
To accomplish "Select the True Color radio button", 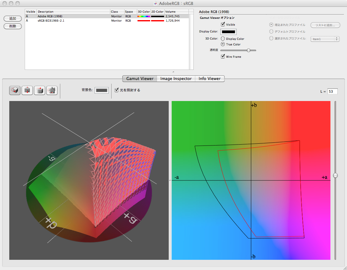I will tap(223, 44).
